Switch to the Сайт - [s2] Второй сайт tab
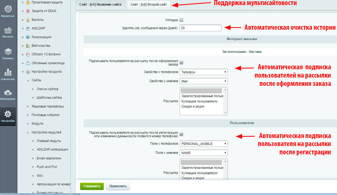The height and width of the screenshot is (195, 337). coord(148,5)
